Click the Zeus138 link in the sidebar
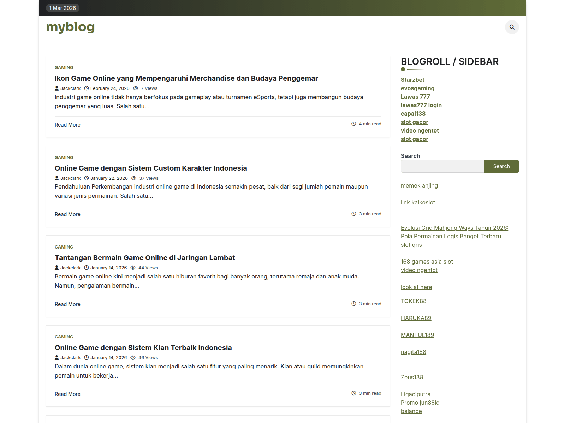Viewport: 565px width, 423px height. pos(412,377)
